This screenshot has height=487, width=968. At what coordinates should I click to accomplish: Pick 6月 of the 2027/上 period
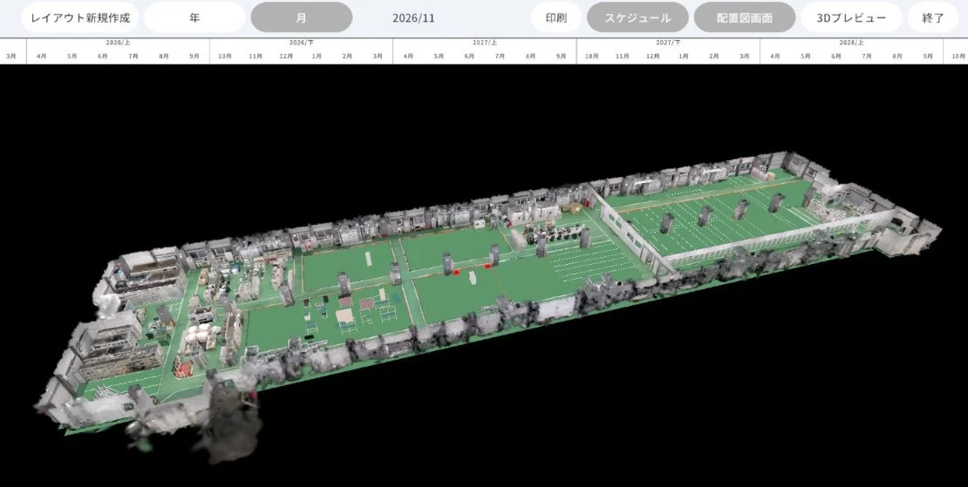tap(469, 56)
